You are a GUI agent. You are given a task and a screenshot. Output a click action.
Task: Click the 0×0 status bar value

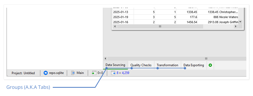(100, 73)
